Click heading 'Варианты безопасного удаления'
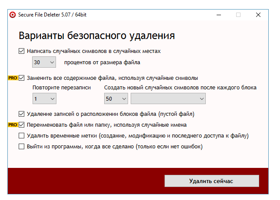Screen dimensions: 280x200 coord(97,36)
